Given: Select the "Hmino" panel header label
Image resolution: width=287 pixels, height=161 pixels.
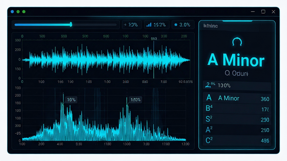Looking at the screenshot, I should tap(211, 26).
